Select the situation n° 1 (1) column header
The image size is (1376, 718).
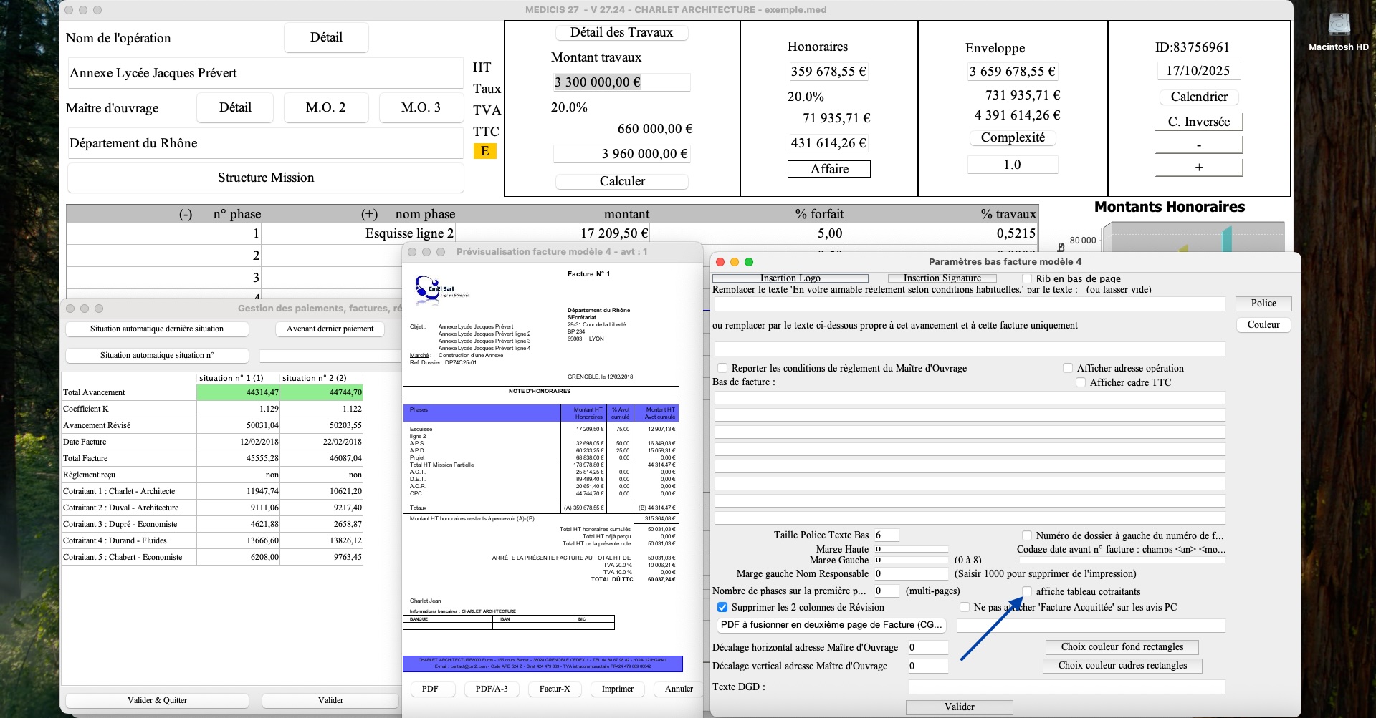point(238,378)
